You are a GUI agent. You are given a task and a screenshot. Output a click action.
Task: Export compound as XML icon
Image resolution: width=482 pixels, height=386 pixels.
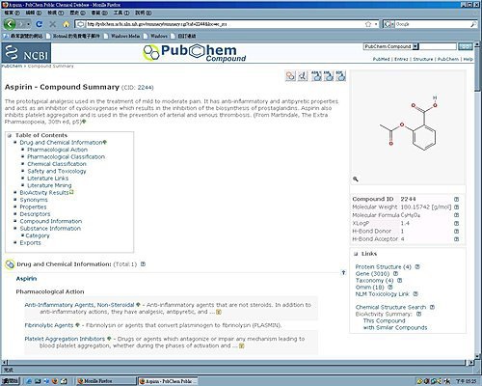tap(329, 76)
